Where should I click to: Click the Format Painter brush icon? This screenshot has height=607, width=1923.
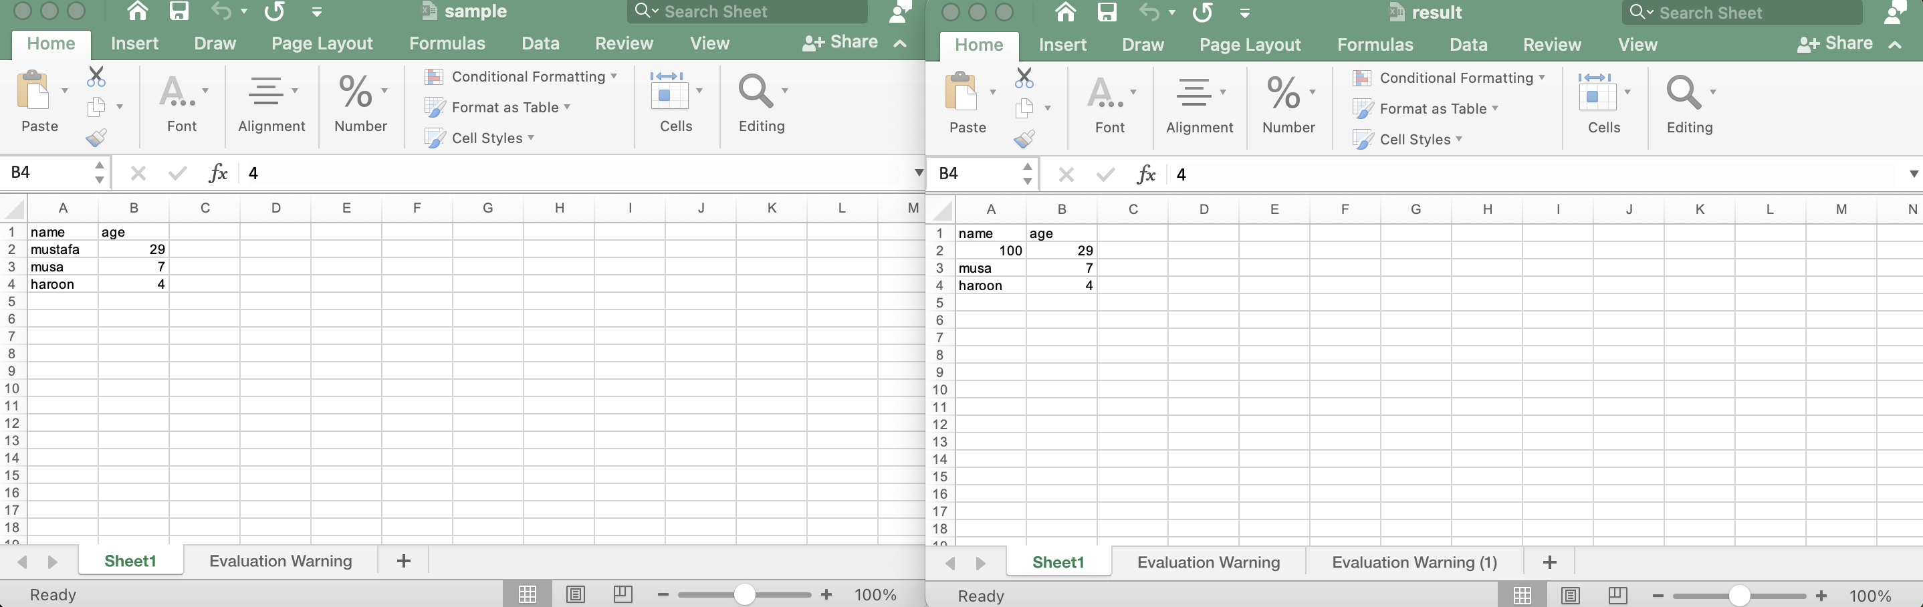pos(96,138)
